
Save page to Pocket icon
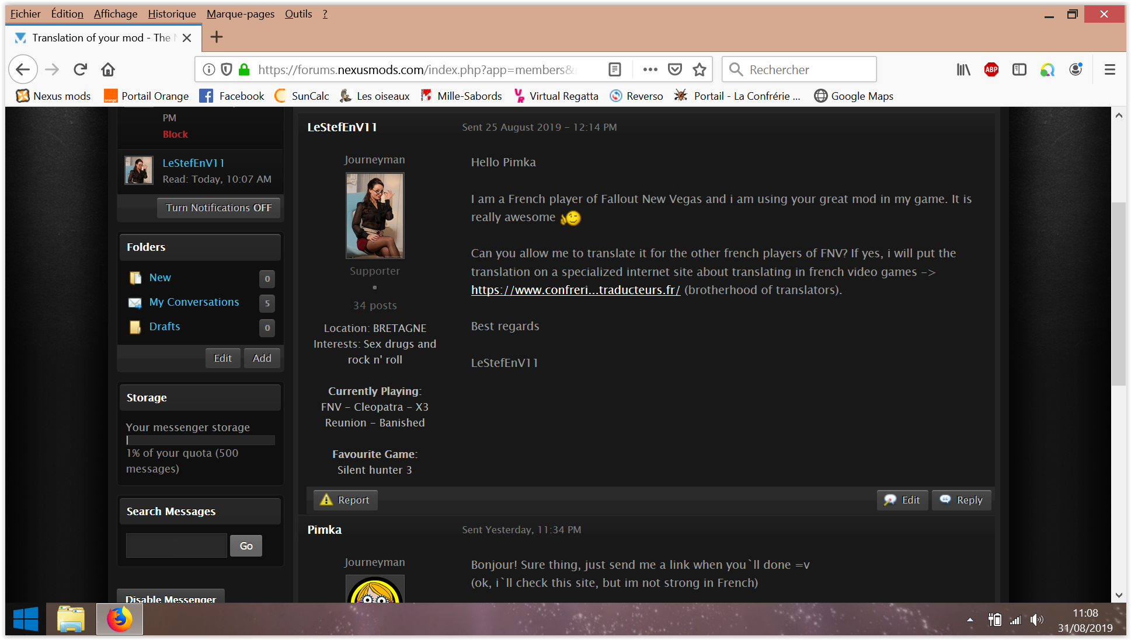click(675, 70)
